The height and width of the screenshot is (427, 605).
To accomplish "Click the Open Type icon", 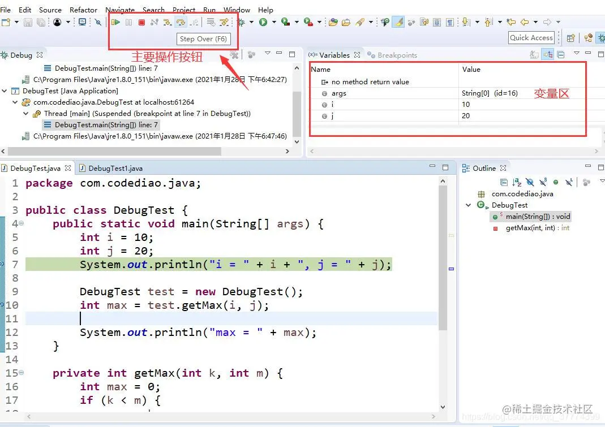I will click(333, 23).
